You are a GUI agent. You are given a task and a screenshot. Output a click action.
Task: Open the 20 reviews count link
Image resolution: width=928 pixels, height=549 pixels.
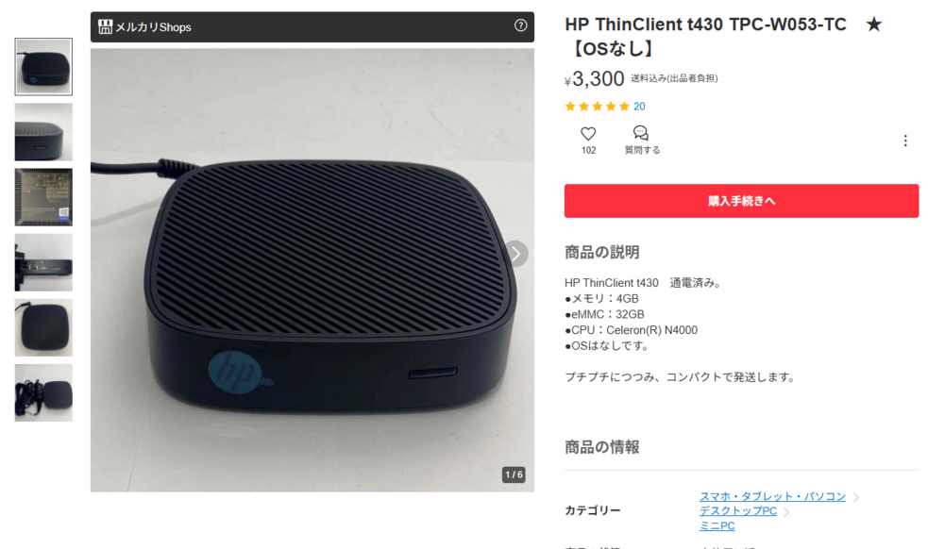click(x=639, y=107)
